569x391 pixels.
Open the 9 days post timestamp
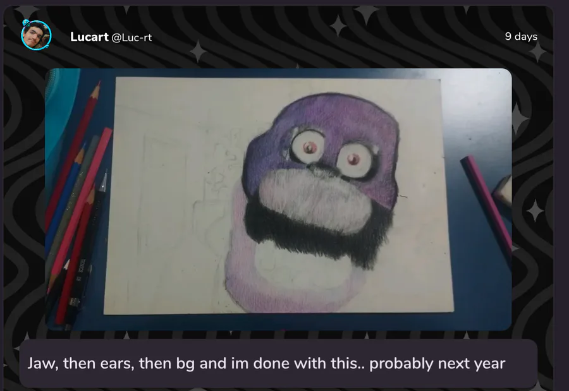[x=521, y=36]
